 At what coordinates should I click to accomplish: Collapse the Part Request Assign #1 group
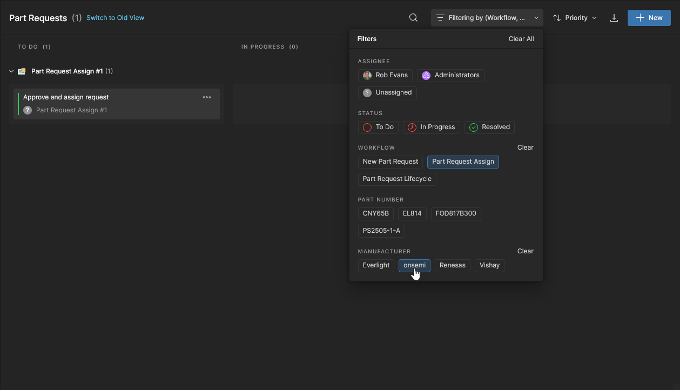(11, 71)
